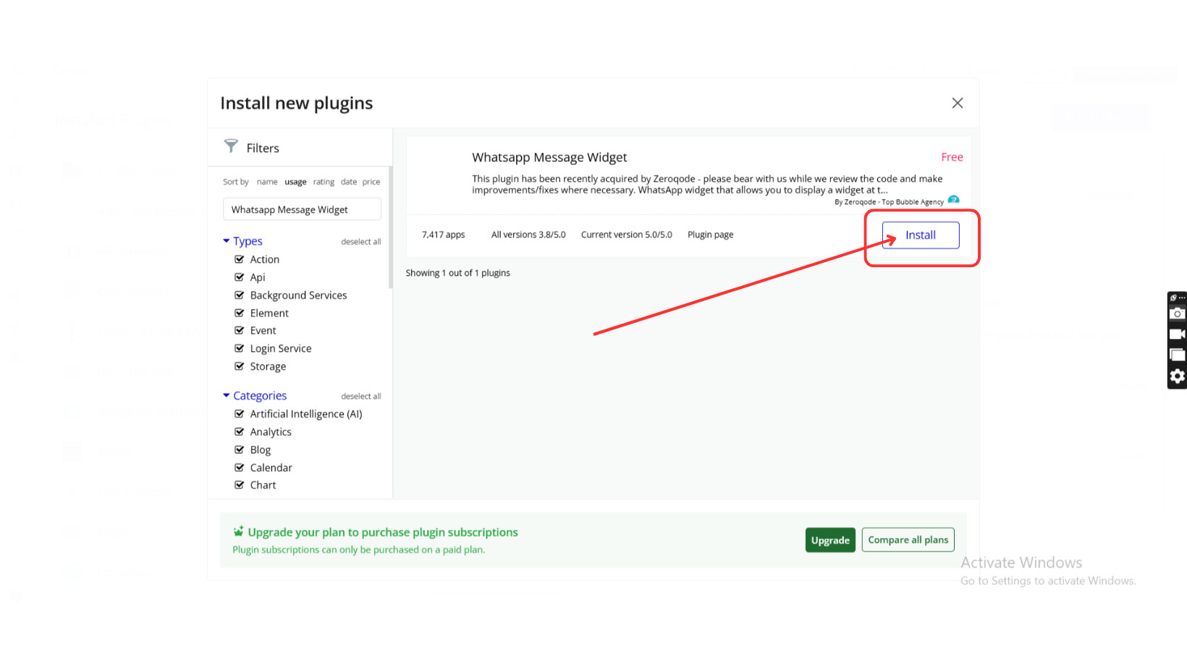Sort plugins by name
Viewport: 1187px width, 669px height.
(267, 182)
